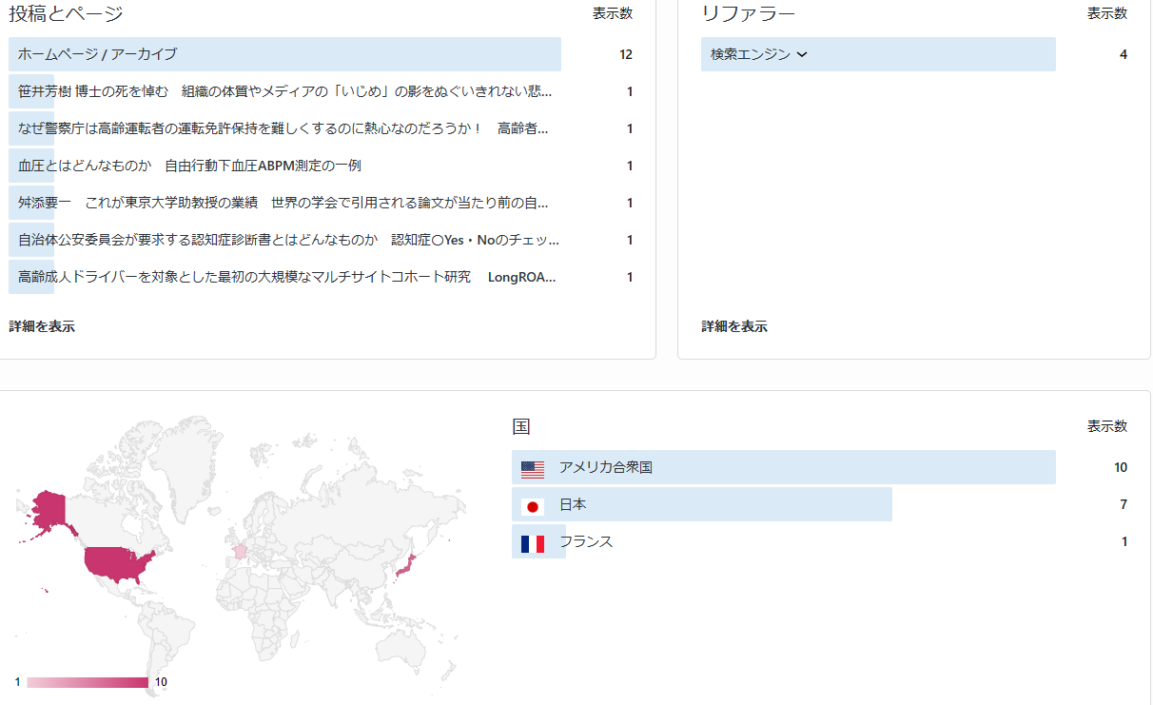Screen dimensions: 1153x705
Task: Expand the 検索エンジン referrer chevron
Action: (801, 55)
